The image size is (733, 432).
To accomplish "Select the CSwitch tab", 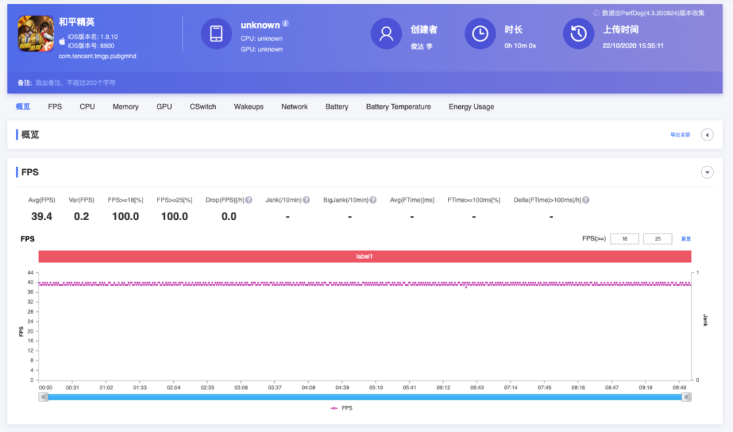I will coord(203,107).
